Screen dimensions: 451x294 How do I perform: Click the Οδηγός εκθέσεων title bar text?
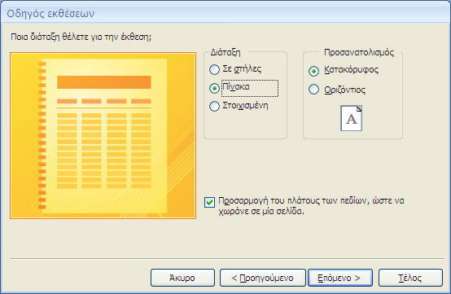click(x=50, y=14)
